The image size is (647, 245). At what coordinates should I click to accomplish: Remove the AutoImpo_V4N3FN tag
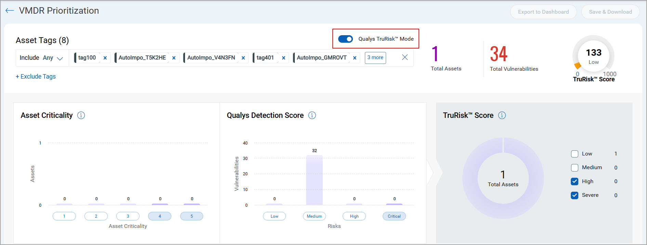click(243, 58)
